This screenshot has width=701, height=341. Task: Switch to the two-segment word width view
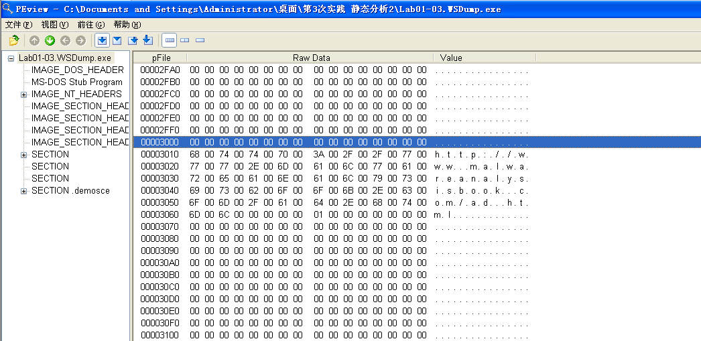click(185, 41)
